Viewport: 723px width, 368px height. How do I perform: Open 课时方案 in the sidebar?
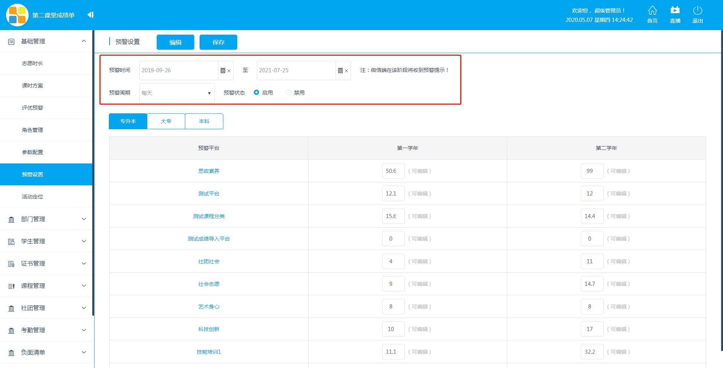[x=46, y=86]
